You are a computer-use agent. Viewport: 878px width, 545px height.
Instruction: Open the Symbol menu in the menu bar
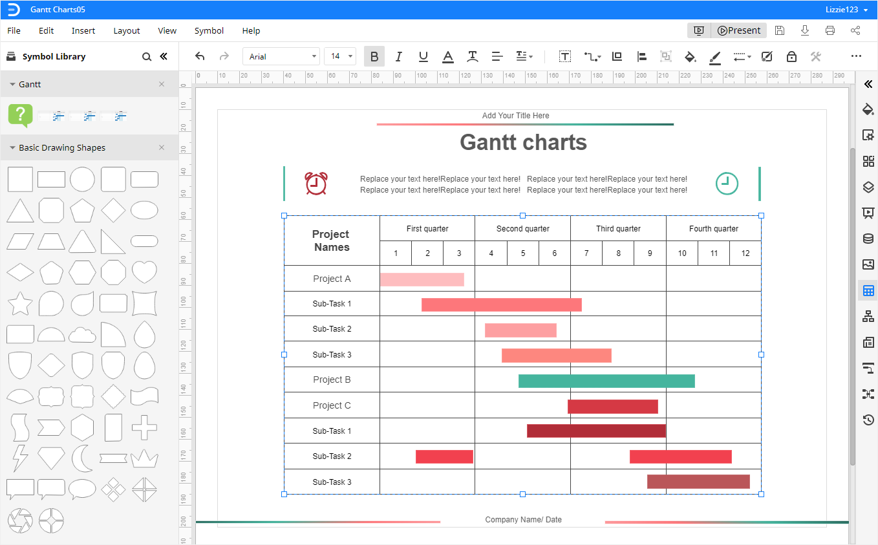coord(209,30)
